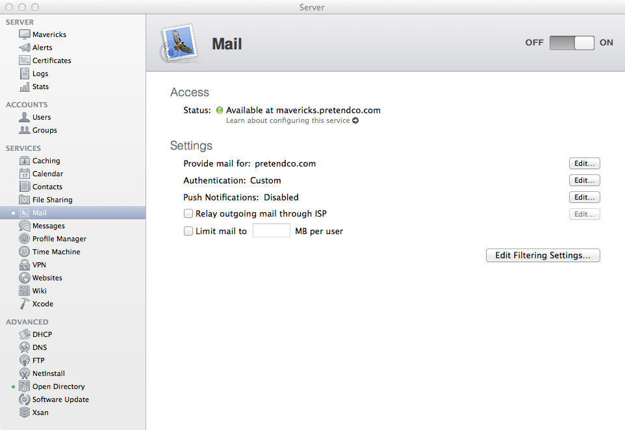This screenshot has height=430, width=625.
Task: Edit the Push Notifications setting
Action: (584, 197)
